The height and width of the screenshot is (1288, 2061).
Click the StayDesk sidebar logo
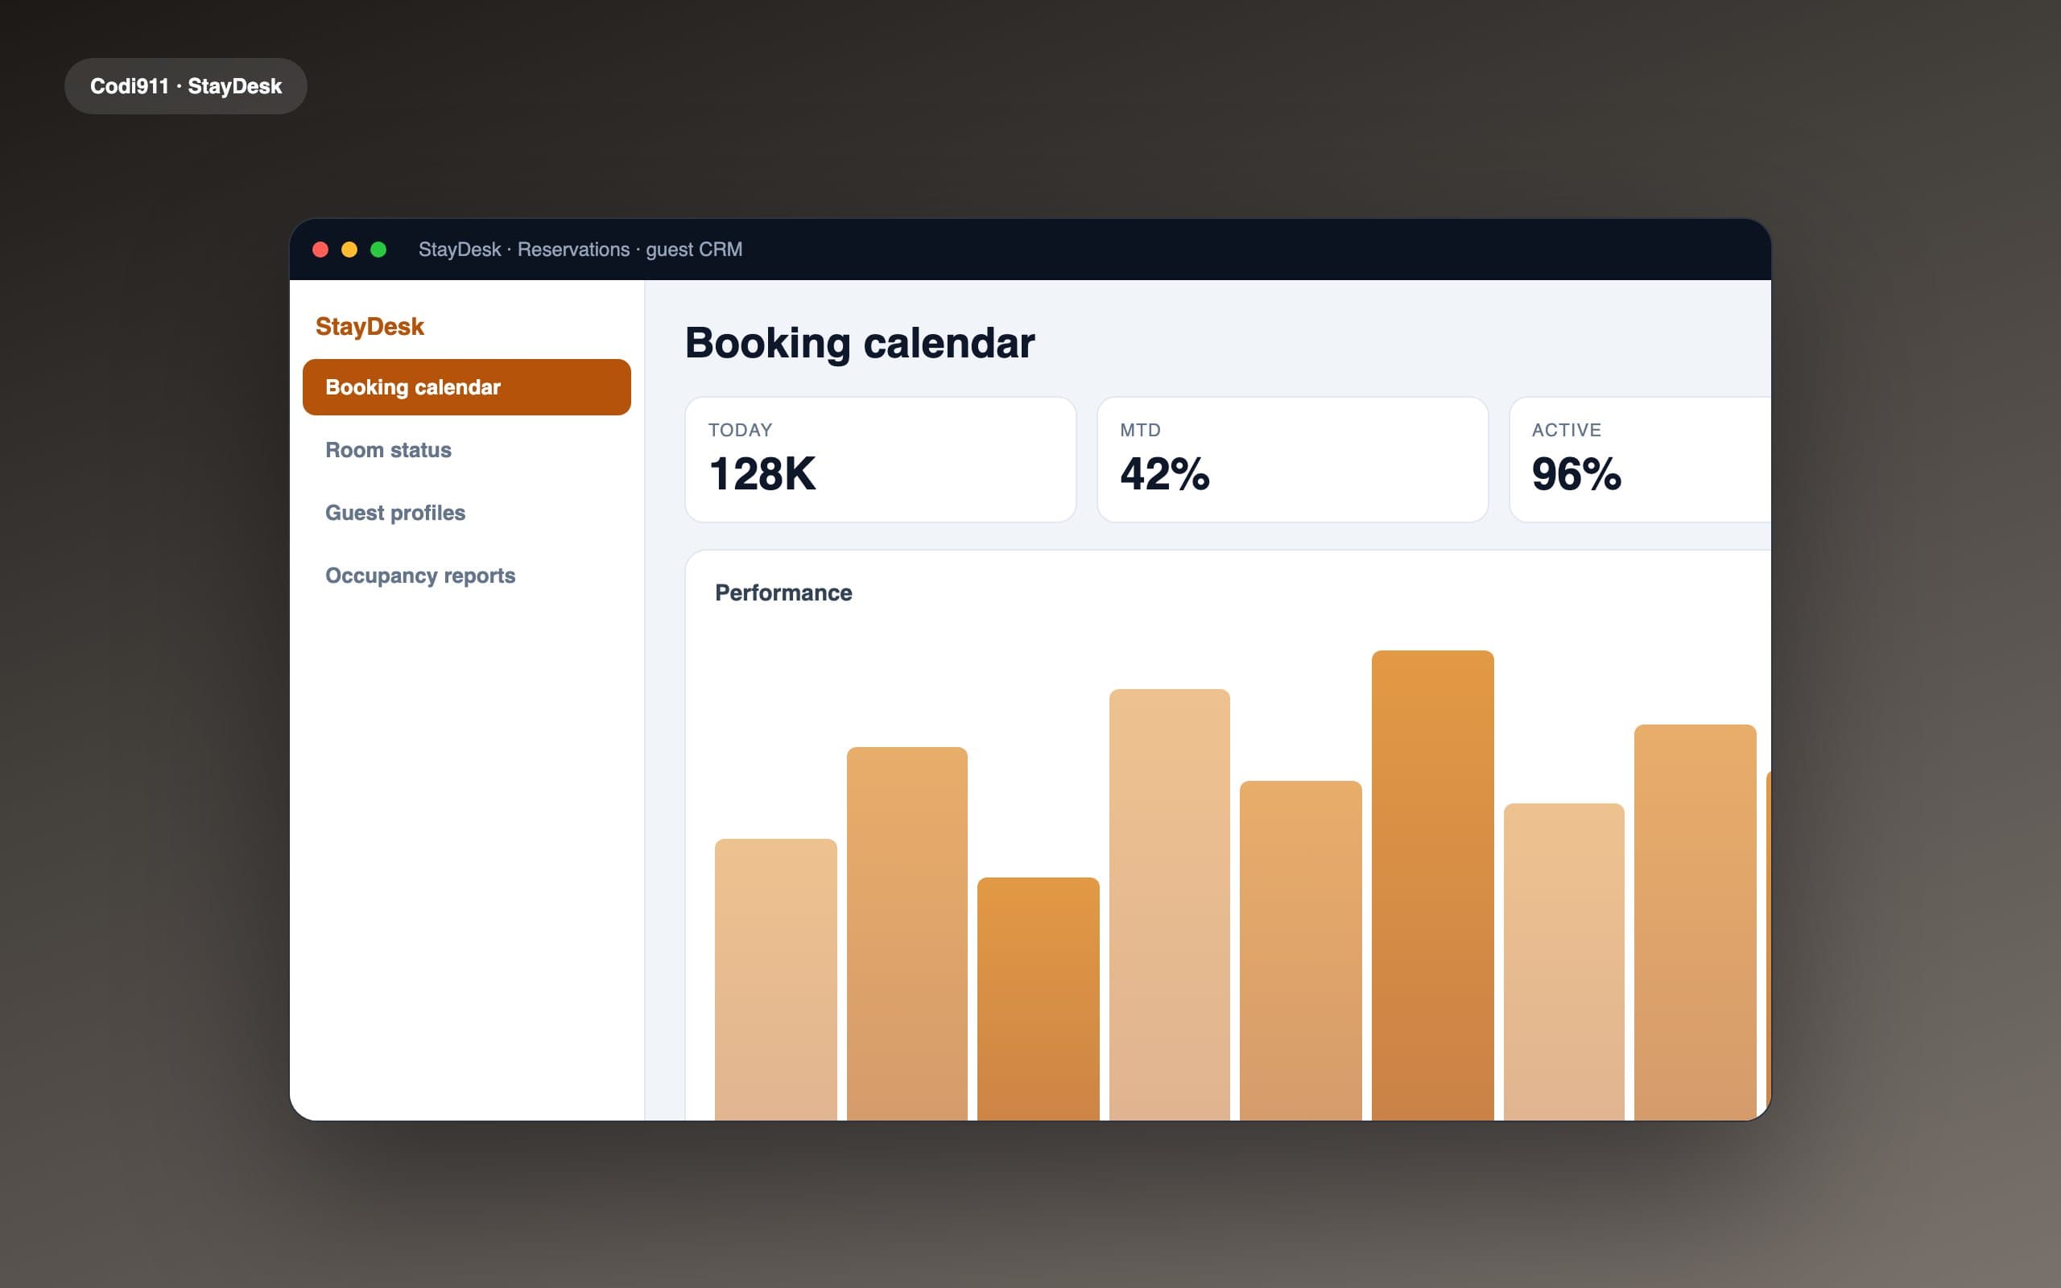(370, 326)
